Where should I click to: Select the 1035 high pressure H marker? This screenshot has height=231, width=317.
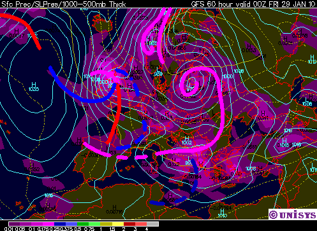[x=34, y=87]
